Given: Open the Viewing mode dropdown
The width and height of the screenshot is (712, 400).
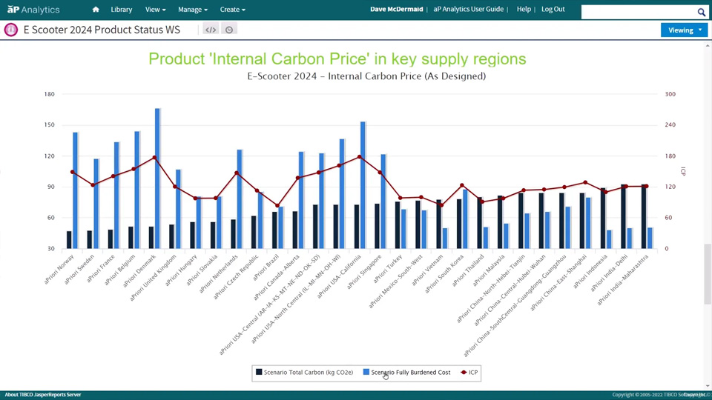Looking at the screenshot, I should [x=685, y=30].
